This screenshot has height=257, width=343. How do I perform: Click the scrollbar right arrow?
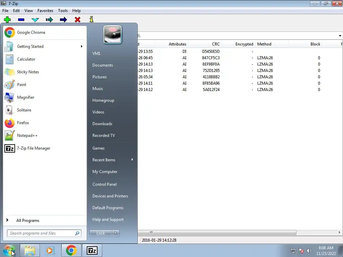pos(340,232)
